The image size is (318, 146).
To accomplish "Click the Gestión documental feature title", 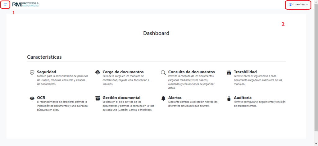I will click(x=121, y=97).
